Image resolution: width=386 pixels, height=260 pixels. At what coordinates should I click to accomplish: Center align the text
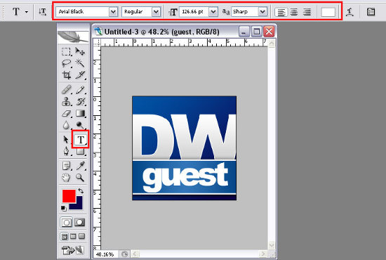click(294, 12)
